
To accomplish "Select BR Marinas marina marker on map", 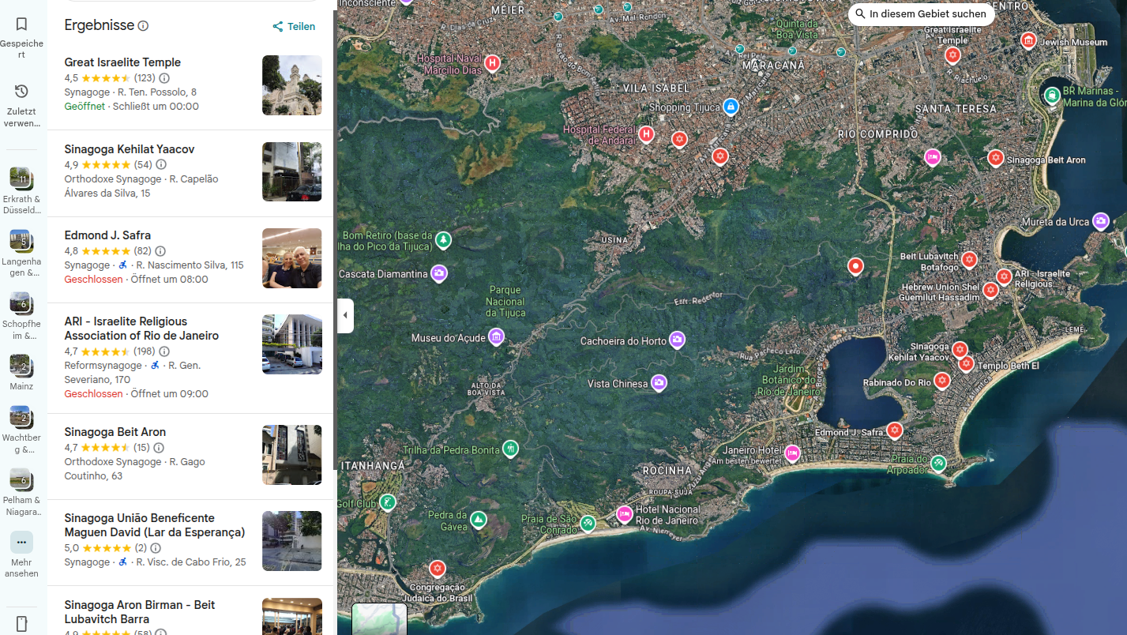I will click(1052, 96).
